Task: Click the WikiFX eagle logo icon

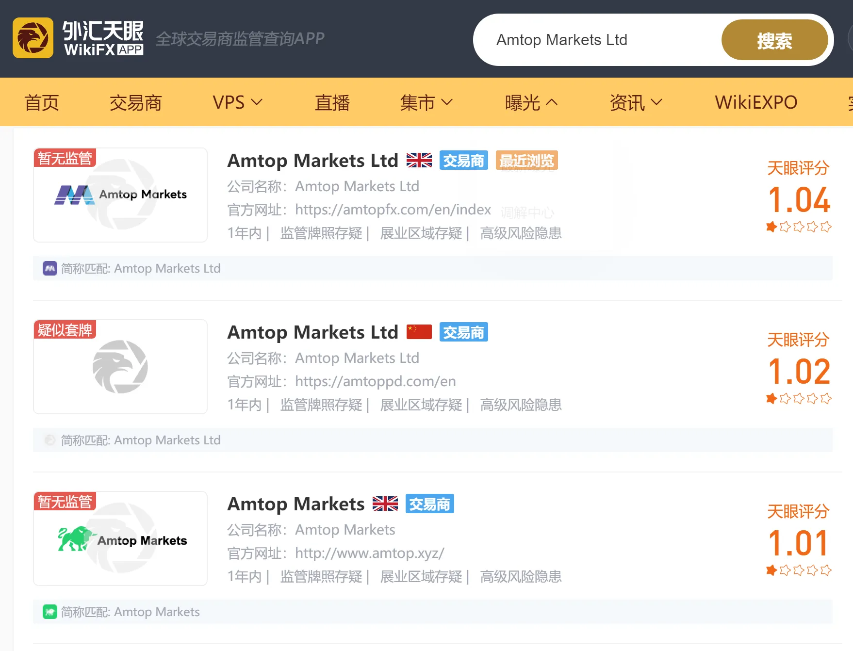Action: click(x=33, y=38)
